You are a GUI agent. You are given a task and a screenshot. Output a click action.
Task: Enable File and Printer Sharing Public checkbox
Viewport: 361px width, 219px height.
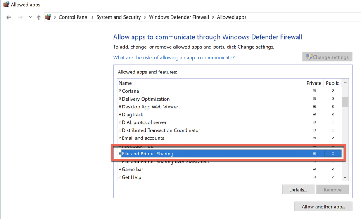coord(333,153)
